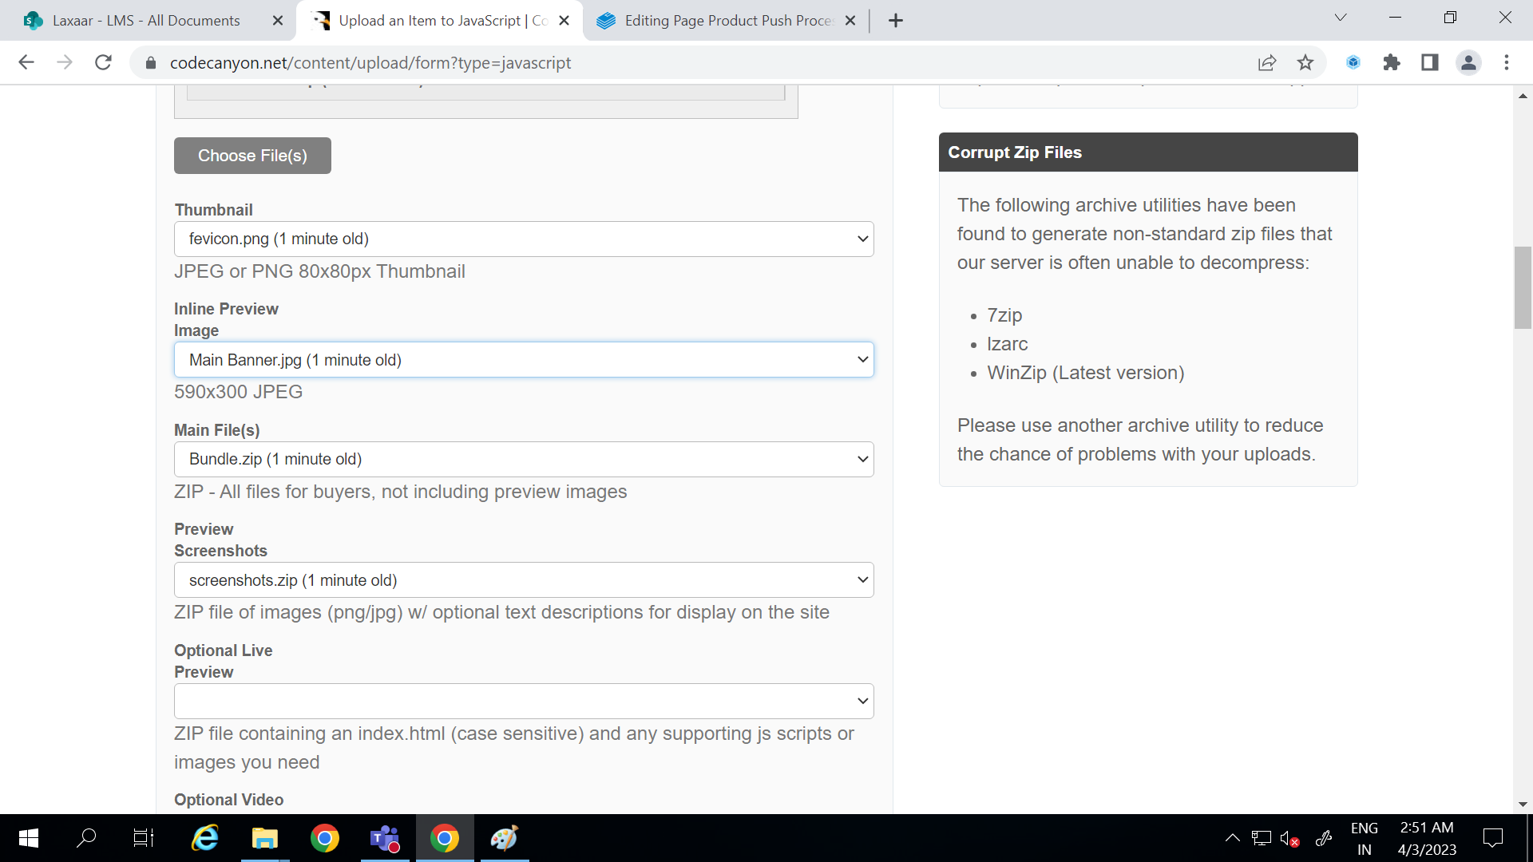The image size is (1533, 862).
Task: Share this page via share icon
Action: click(1267, 62)
